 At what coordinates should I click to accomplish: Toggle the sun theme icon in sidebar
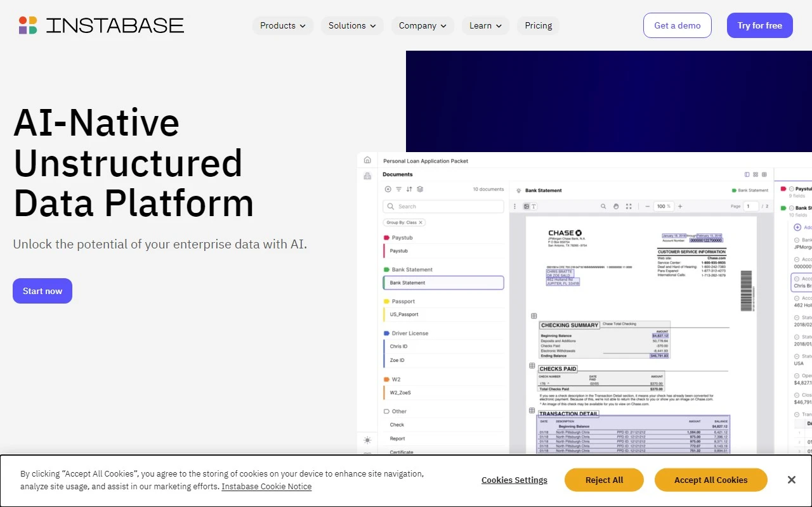(x=367, y=440)
